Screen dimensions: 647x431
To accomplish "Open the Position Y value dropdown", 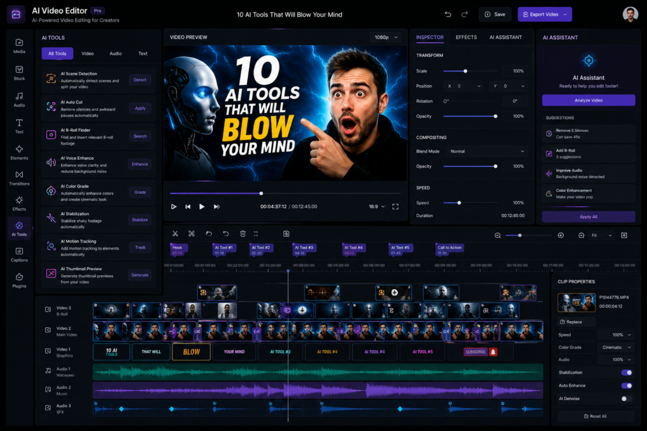I will point(509,86).
